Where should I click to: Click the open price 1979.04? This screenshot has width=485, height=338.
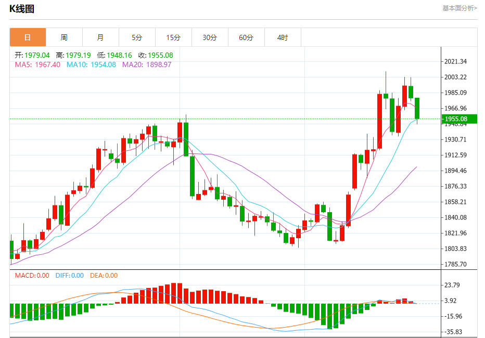coord(37,55)
